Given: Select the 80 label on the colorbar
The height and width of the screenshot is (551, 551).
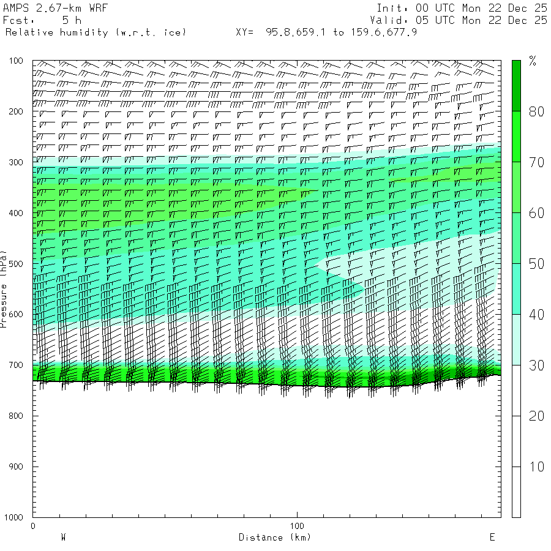Looking at the screenshot, I should [x=536, y=112].
